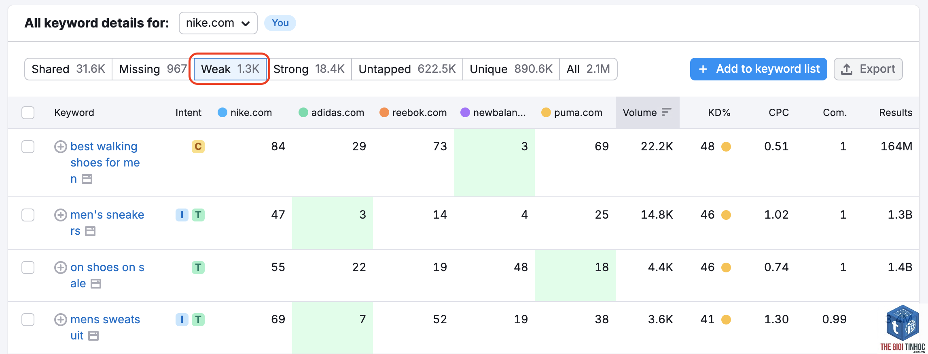The width and height of the screenshot is (928, 354).
Task: Click volume value 14.8K
Action: (657, 215)
